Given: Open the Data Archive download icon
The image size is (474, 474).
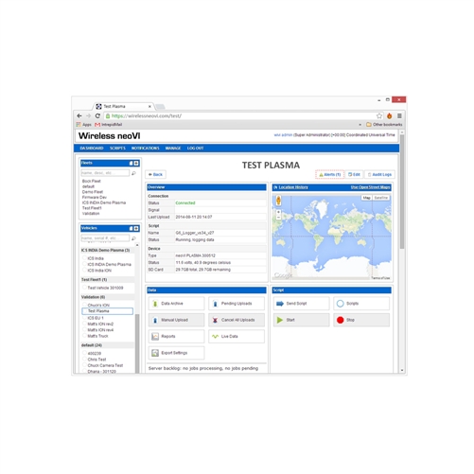Looking at the screenshot, I should point(155,304).
